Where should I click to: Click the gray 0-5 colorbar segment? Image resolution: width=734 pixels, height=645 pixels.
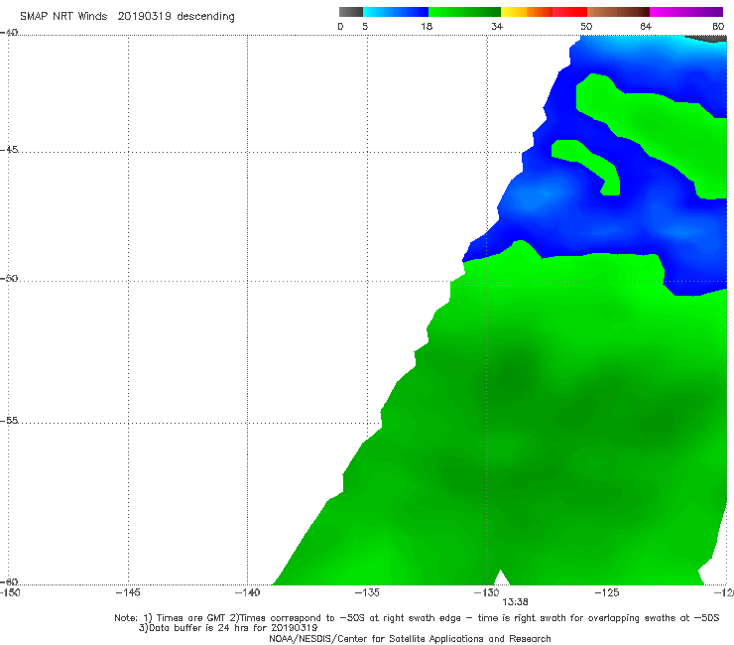351,12
